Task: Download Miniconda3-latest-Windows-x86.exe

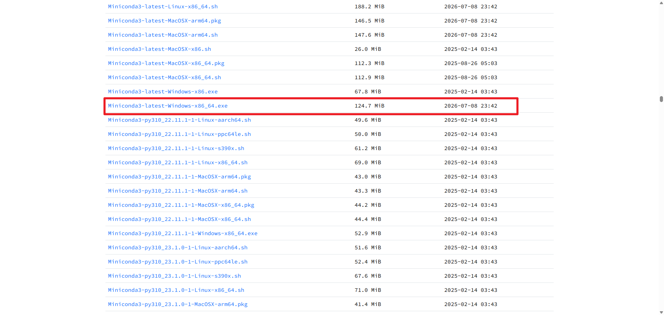Action: click(x=163, y=92)
